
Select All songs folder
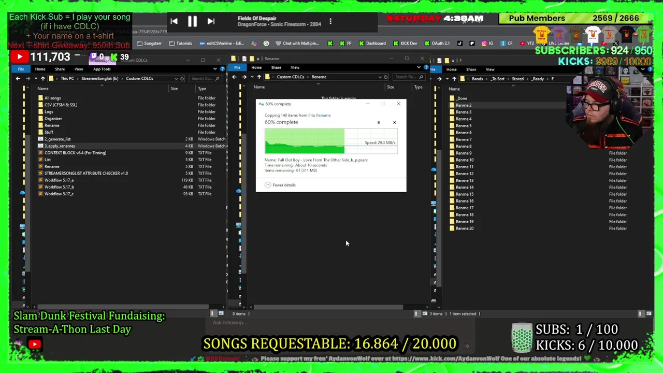[52, 98]
